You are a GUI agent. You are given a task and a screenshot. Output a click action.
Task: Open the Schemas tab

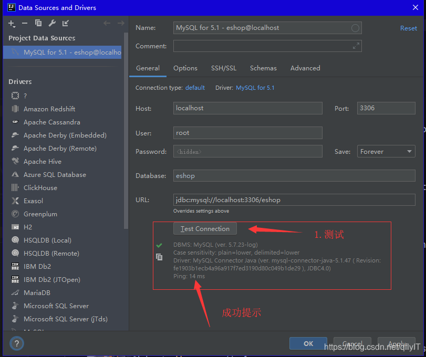tap(263, 68)
